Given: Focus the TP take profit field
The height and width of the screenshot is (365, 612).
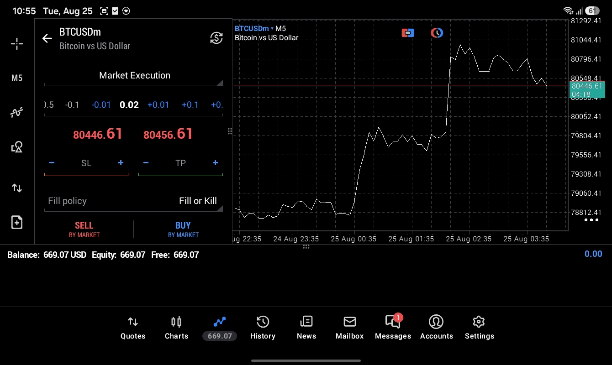Looking at the screenshot, I should 180,163.
